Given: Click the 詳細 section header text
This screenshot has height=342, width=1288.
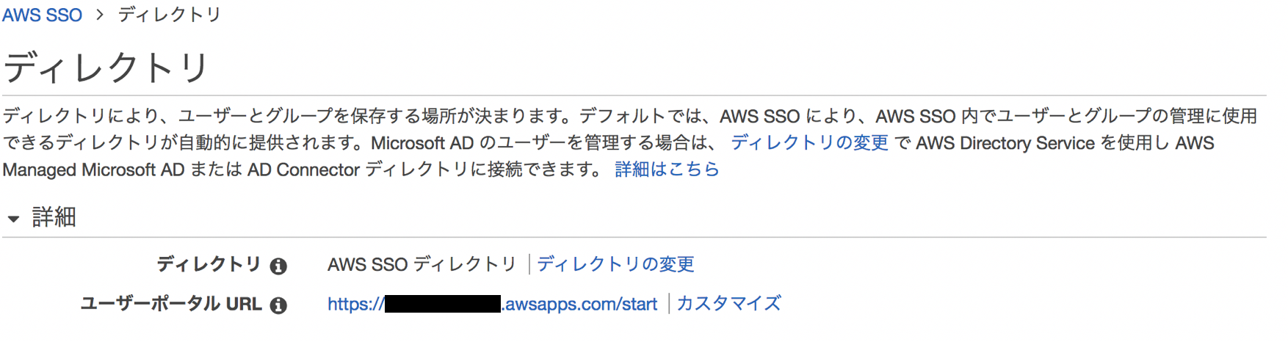Looking at the screenshot, I should point(54,217).
